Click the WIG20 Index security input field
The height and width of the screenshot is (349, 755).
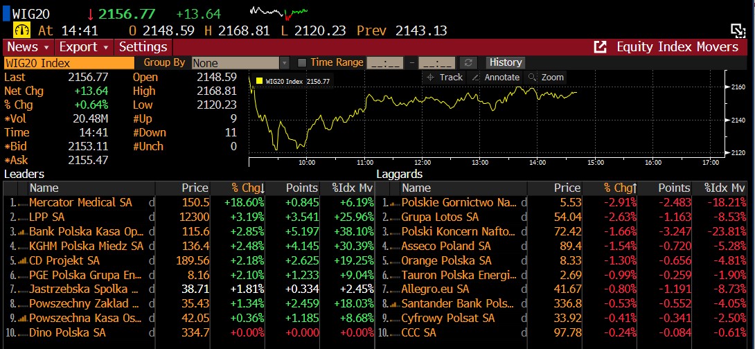point(69,63)
